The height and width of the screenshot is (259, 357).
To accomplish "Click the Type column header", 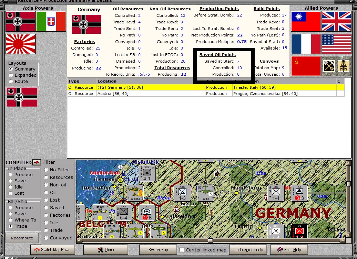I will coord(82,81).
